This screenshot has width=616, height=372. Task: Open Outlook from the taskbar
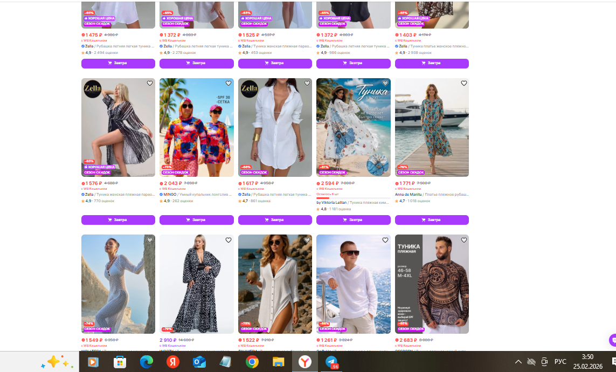click(199, 362)
